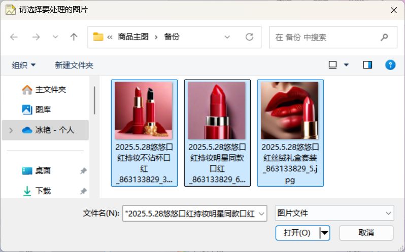Create folder with 新建文件夹

point(74,65)
